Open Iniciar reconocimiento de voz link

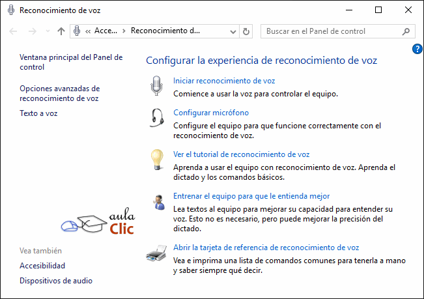coord(223,81)
